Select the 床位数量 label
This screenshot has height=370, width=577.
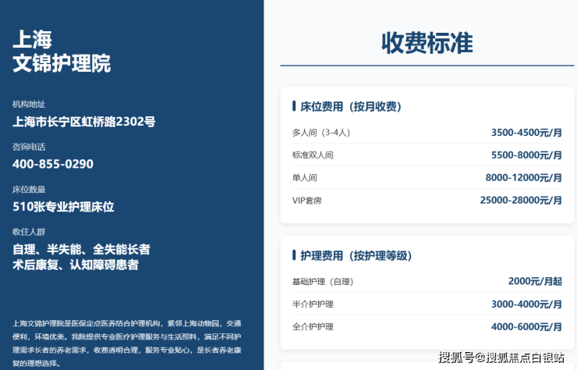29,190
